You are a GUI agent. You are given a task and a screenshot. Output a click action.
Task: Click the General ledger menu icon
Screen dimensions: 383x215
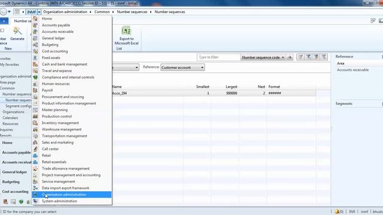pyautogui.click(x=35, y=38)
